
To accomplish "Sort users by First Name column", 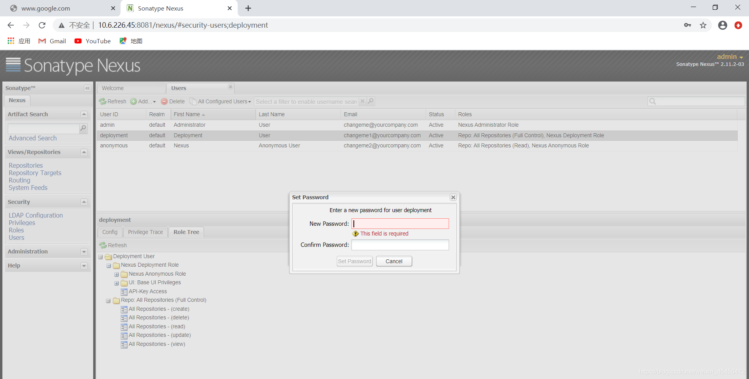I will point(213,114).
